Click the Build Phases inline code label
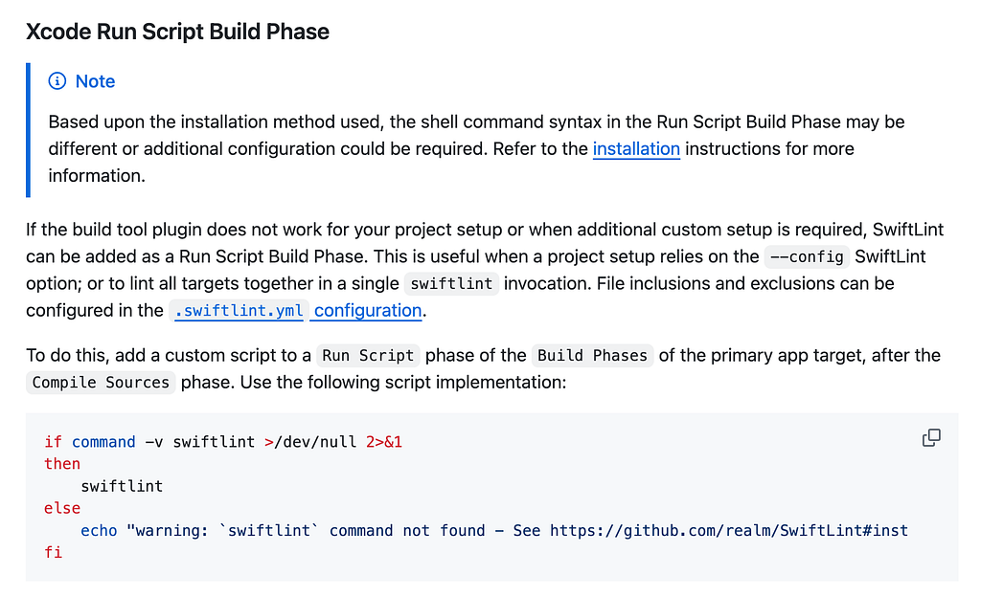Viewport: 981px width, 597px height. point(592,355)
